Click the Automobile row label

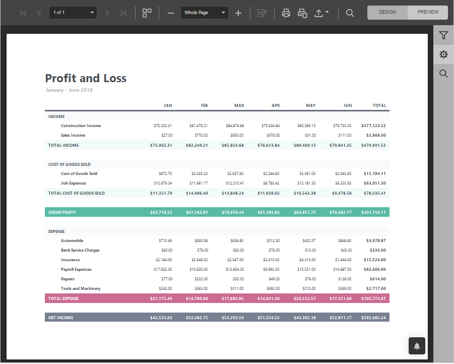click(x=72, y=241)
